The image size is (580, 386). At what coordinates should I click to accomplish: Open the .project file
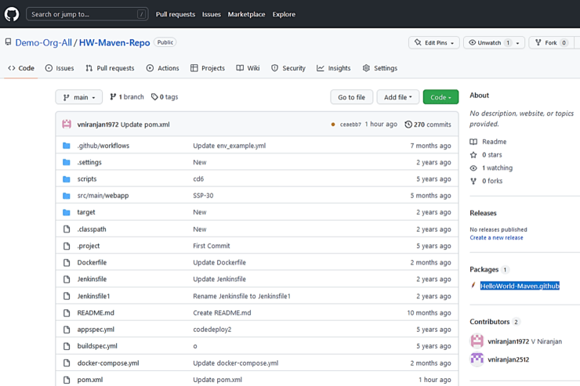[89, 246]
